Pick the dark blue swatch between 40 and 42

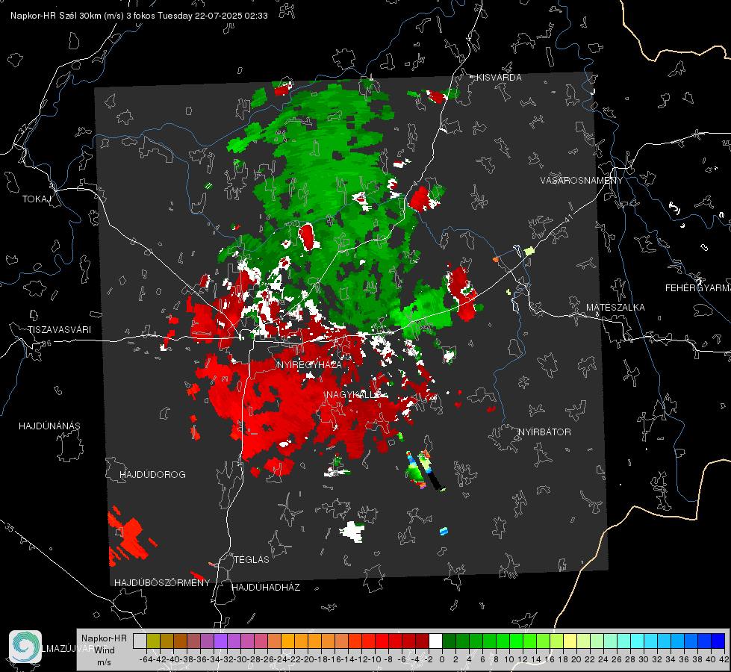[x=718, y=641]
